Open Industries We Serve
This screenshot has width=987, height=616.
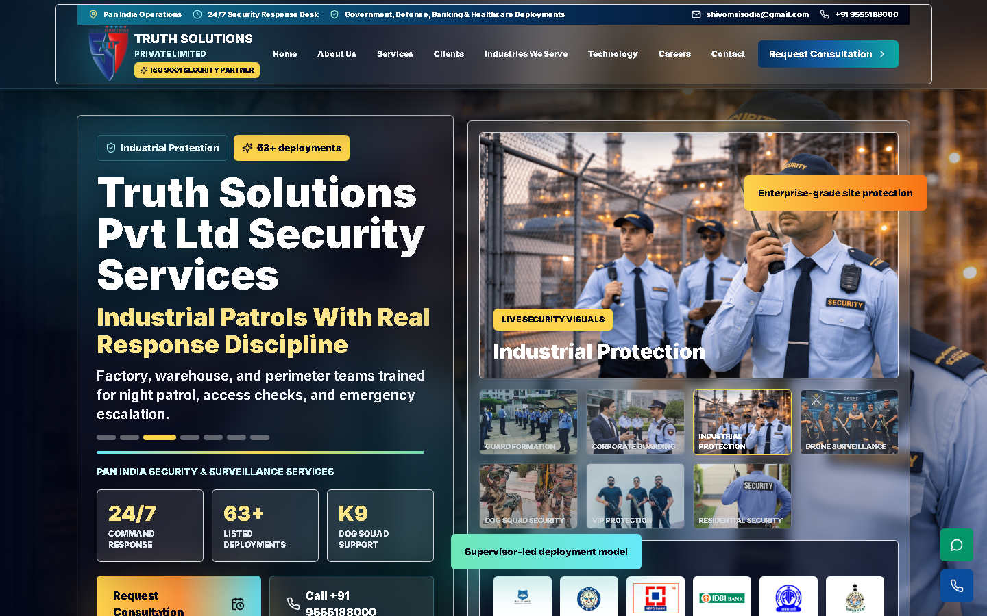click(x=526, y=54)
